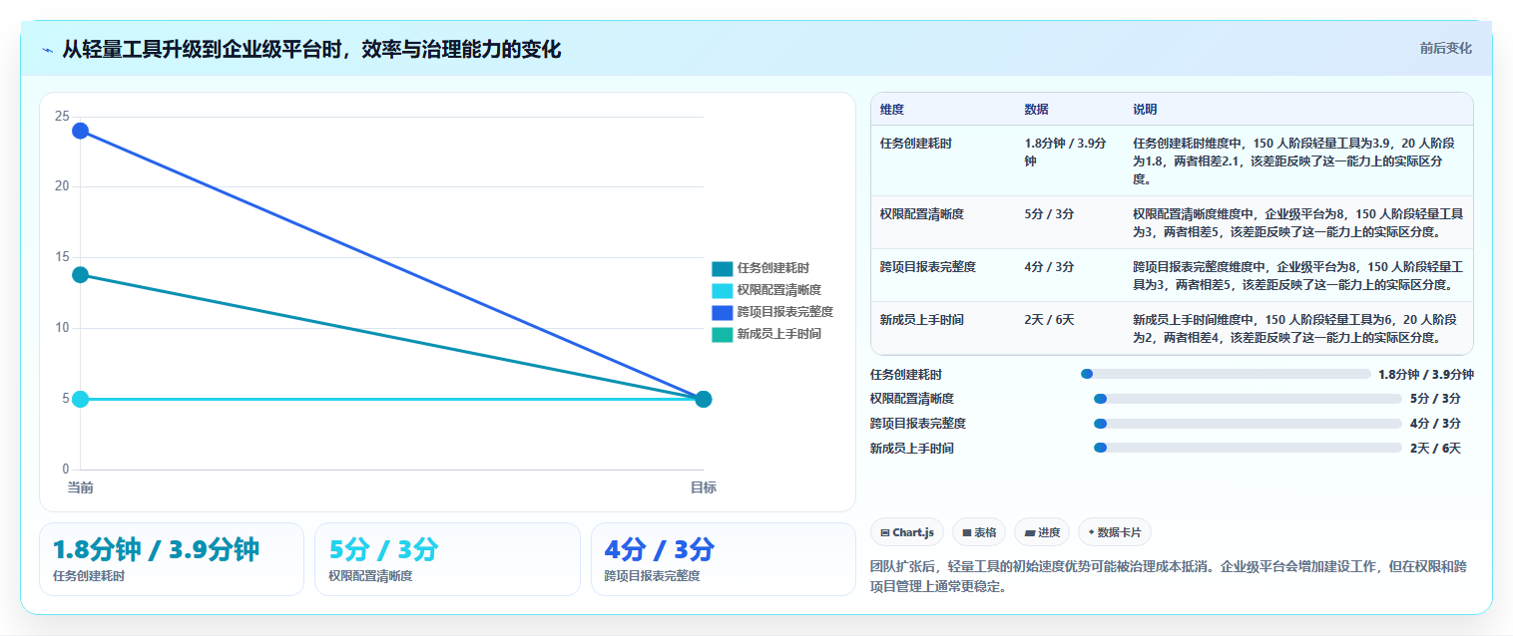Click the 当前 x-axis label

coord(80,487)
